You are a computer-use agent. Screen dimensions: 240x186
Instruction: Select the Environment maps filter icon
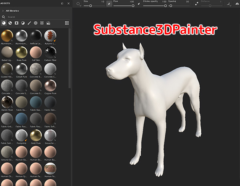coord(48,23)
